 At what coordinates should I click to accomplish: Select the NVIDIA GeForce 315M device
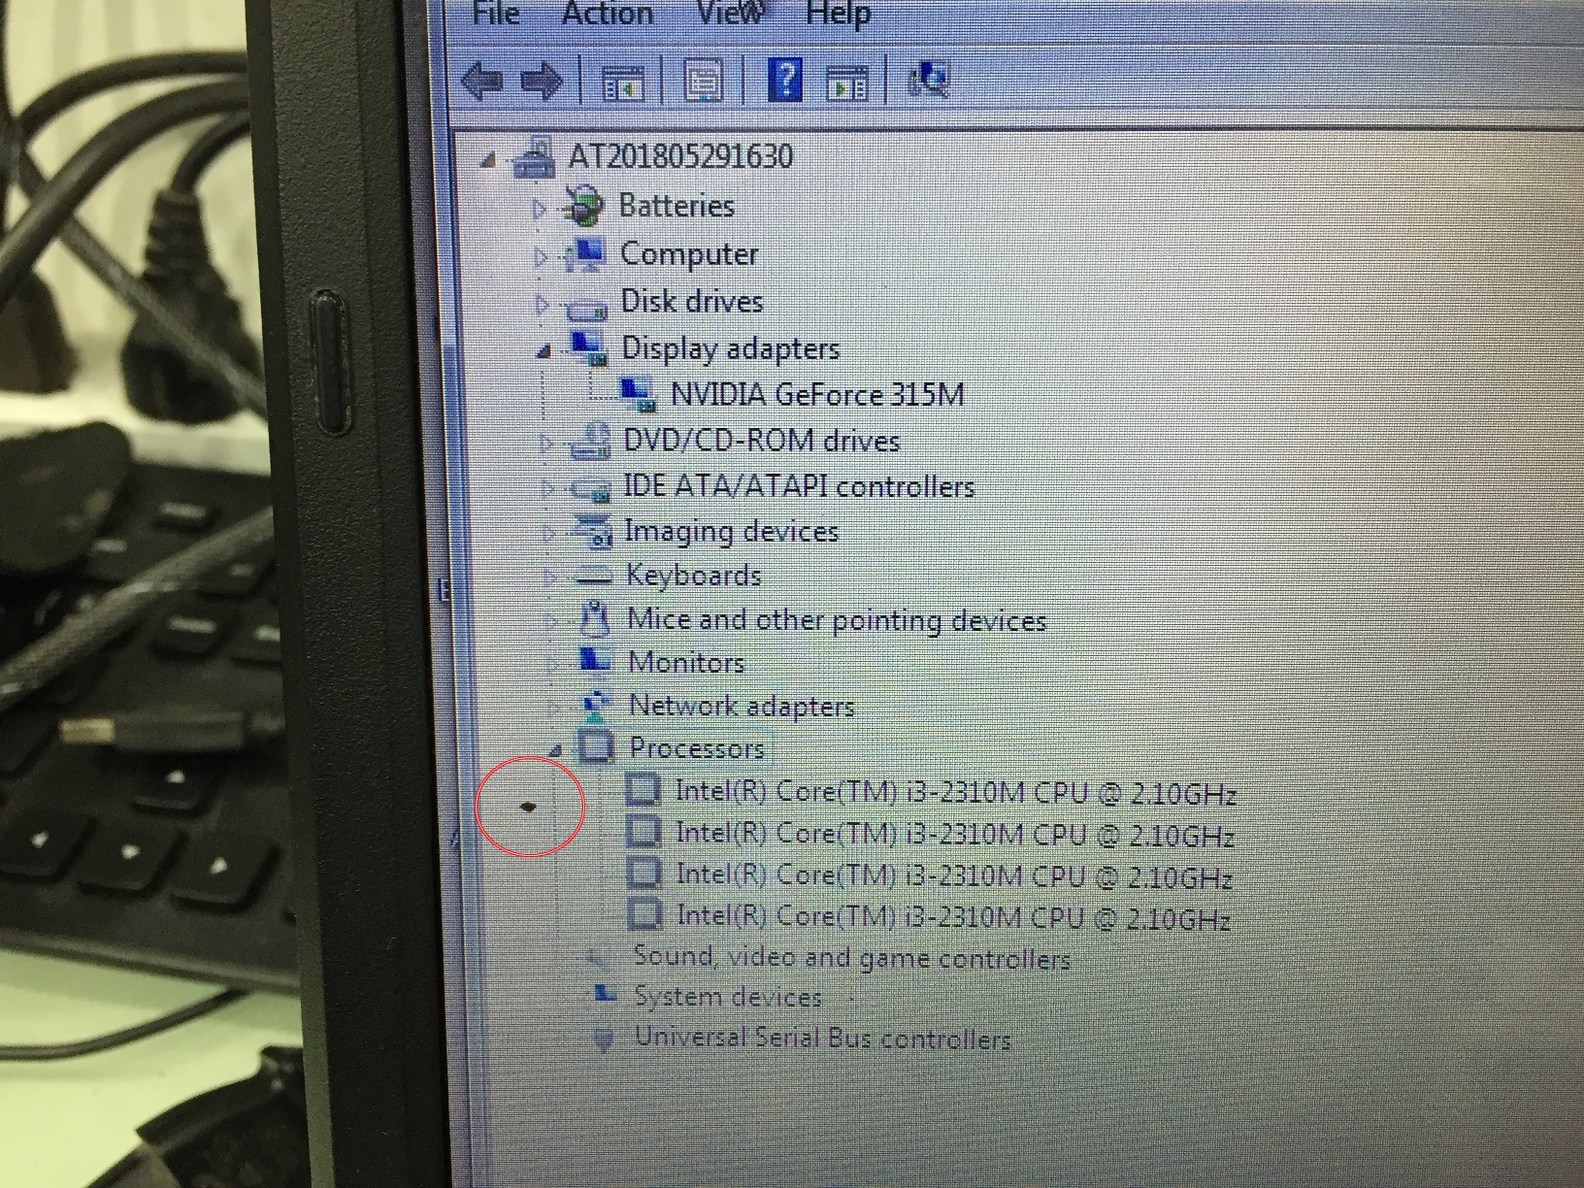click(x=815, y=394)
